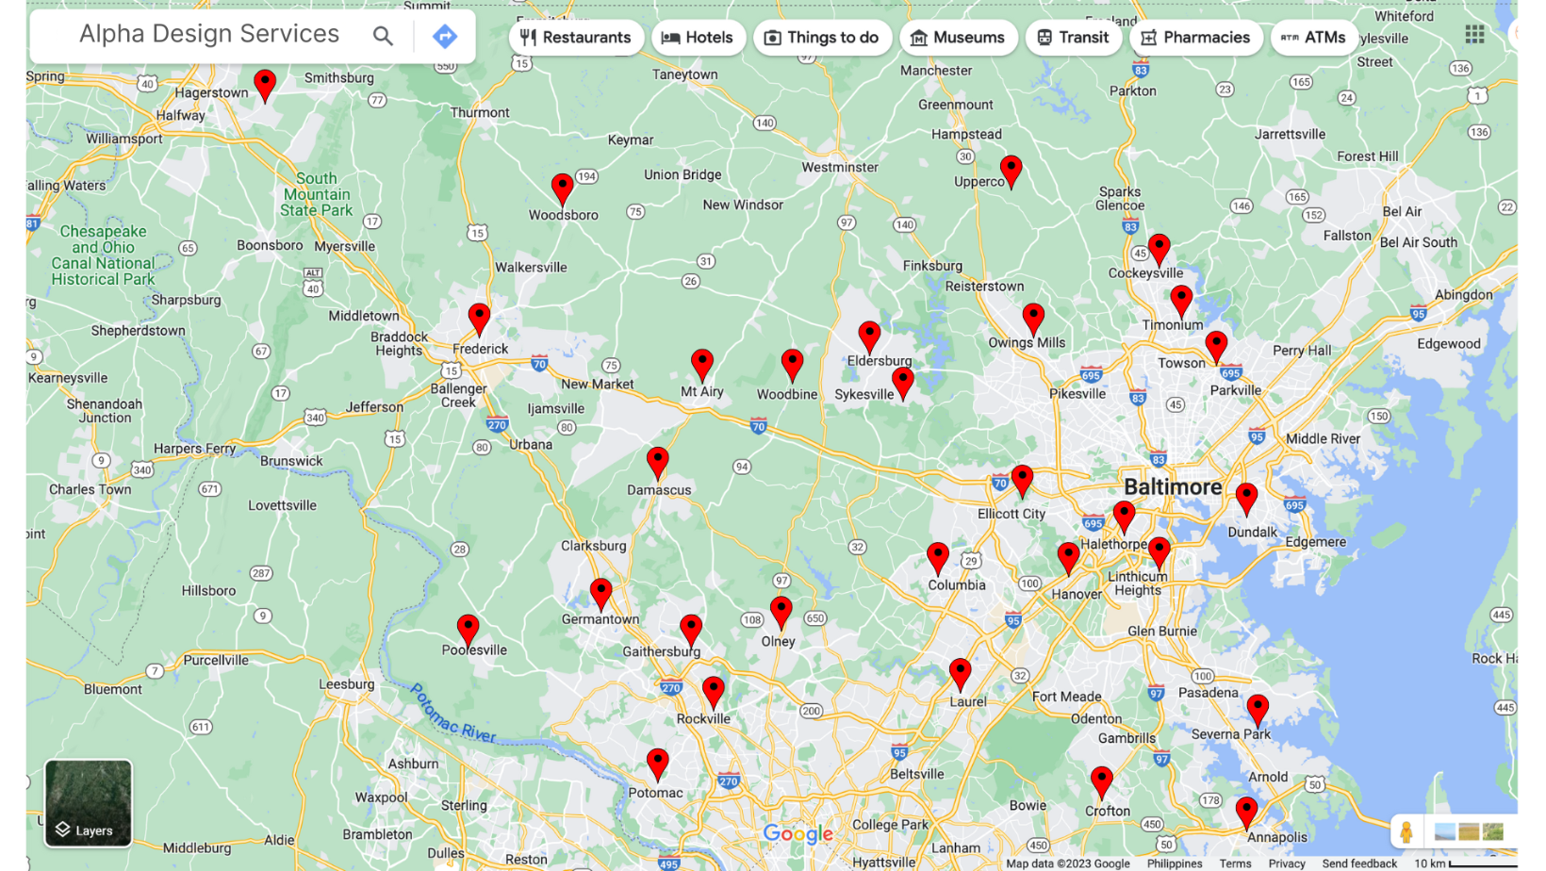The image size is (1546, 871).
Task: Open the Layers map type thumbnail
Action: (88, 803)
